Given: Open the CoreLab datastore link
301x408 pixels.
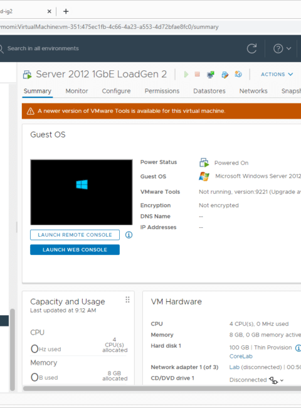Looking at the screenshot, I should pos(241,357).
